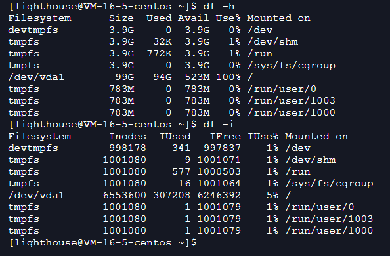Click the 5% inode usage value
The width and height of the screenshot is (390, 256).
point(272,196)
